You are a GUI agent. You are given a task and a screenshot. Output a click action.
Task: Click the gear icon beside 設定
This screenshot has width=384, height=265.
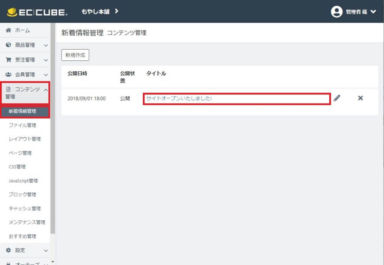(9, 250)
